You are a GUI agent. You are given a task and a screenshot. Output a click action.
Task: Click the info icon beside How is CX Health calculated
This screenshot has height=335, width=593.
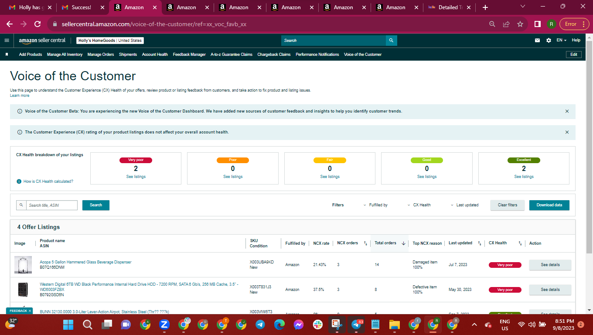click(19, 181)
